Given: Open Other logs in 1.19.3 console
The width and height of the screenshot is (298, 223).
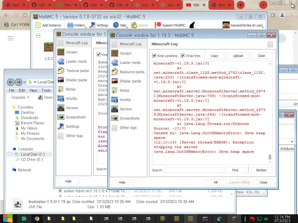Looking at the screenshot, I should [128, 128].
